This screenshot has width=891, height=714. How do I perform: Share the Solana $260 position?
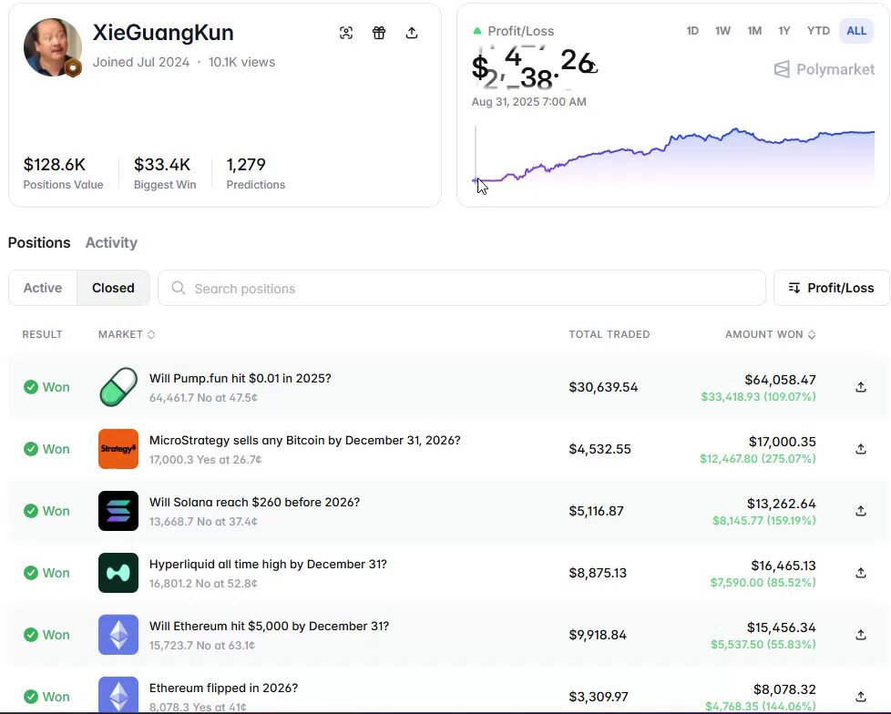click(861, 511)
